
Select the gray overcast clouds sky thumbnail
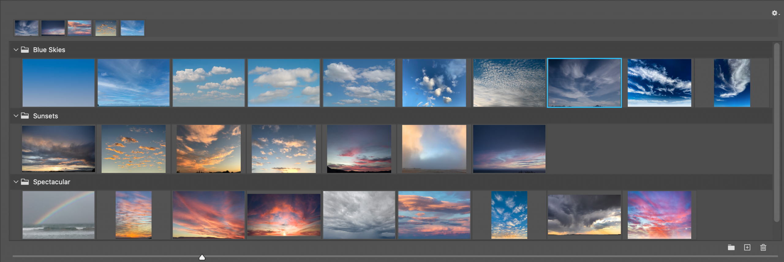(x=359, y=215)
